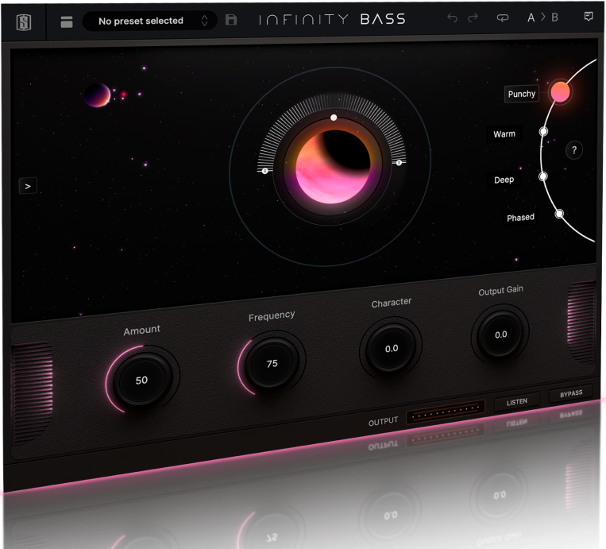Click the loop link icon in header
This screenshot has height=549, width=606.
click(x=503, y=18)
